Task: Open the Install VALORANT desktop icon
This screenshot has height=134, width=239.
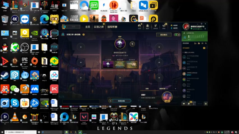Action: [x=84, y=119]
